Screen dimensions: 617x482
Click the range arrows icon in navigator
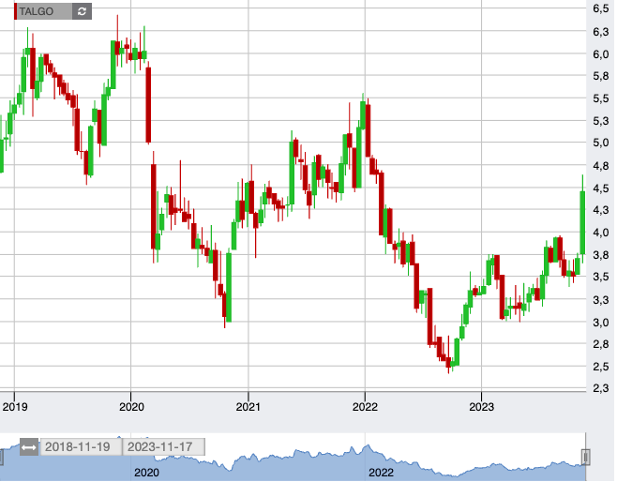point(29,447)
